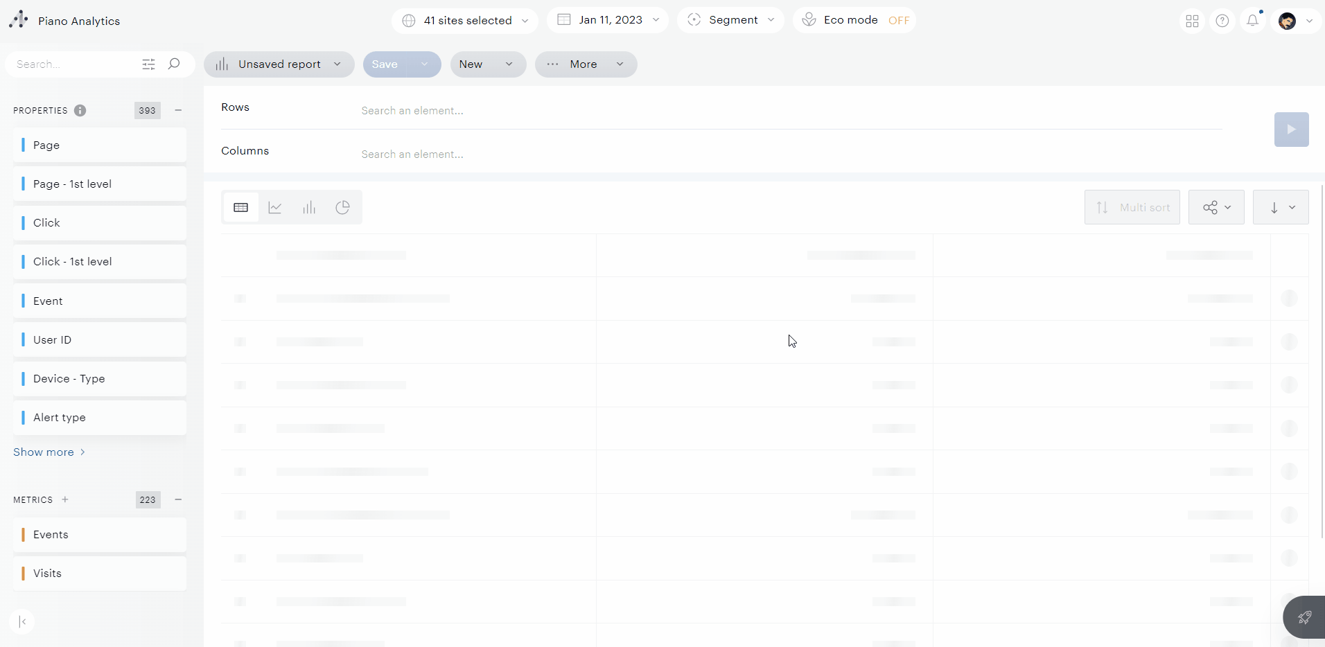The image size is (1325, 647).
Task: Select the table visualization icon
Action: click(x=240, y=207)
